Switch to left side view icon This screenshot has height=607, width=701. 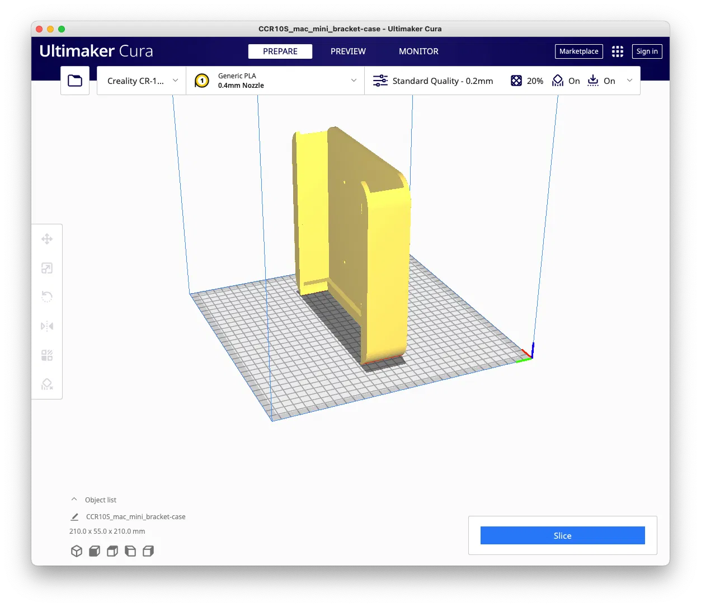pos(130,551)
